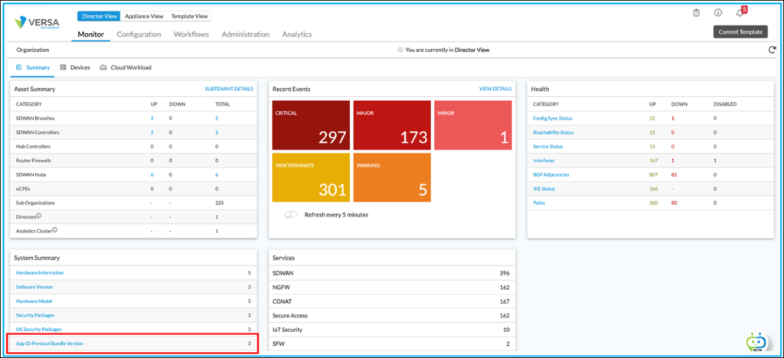The image size is (784, 358).
Task: Select the Summary tab
Action: (33, 67)
